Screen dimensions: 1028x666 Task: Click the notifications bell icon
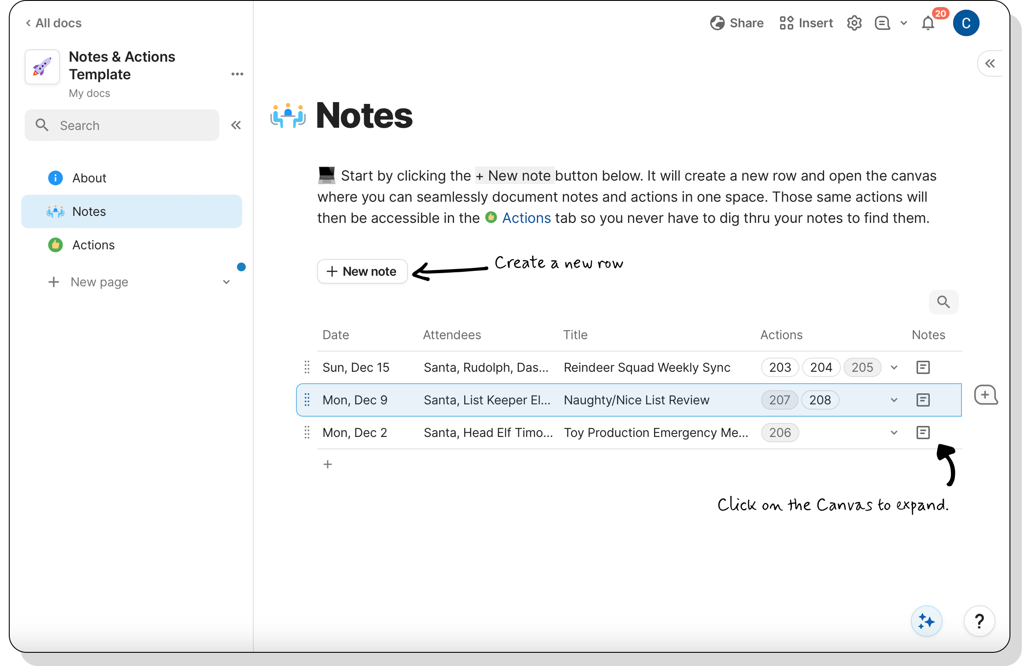[x=928, y=23]
